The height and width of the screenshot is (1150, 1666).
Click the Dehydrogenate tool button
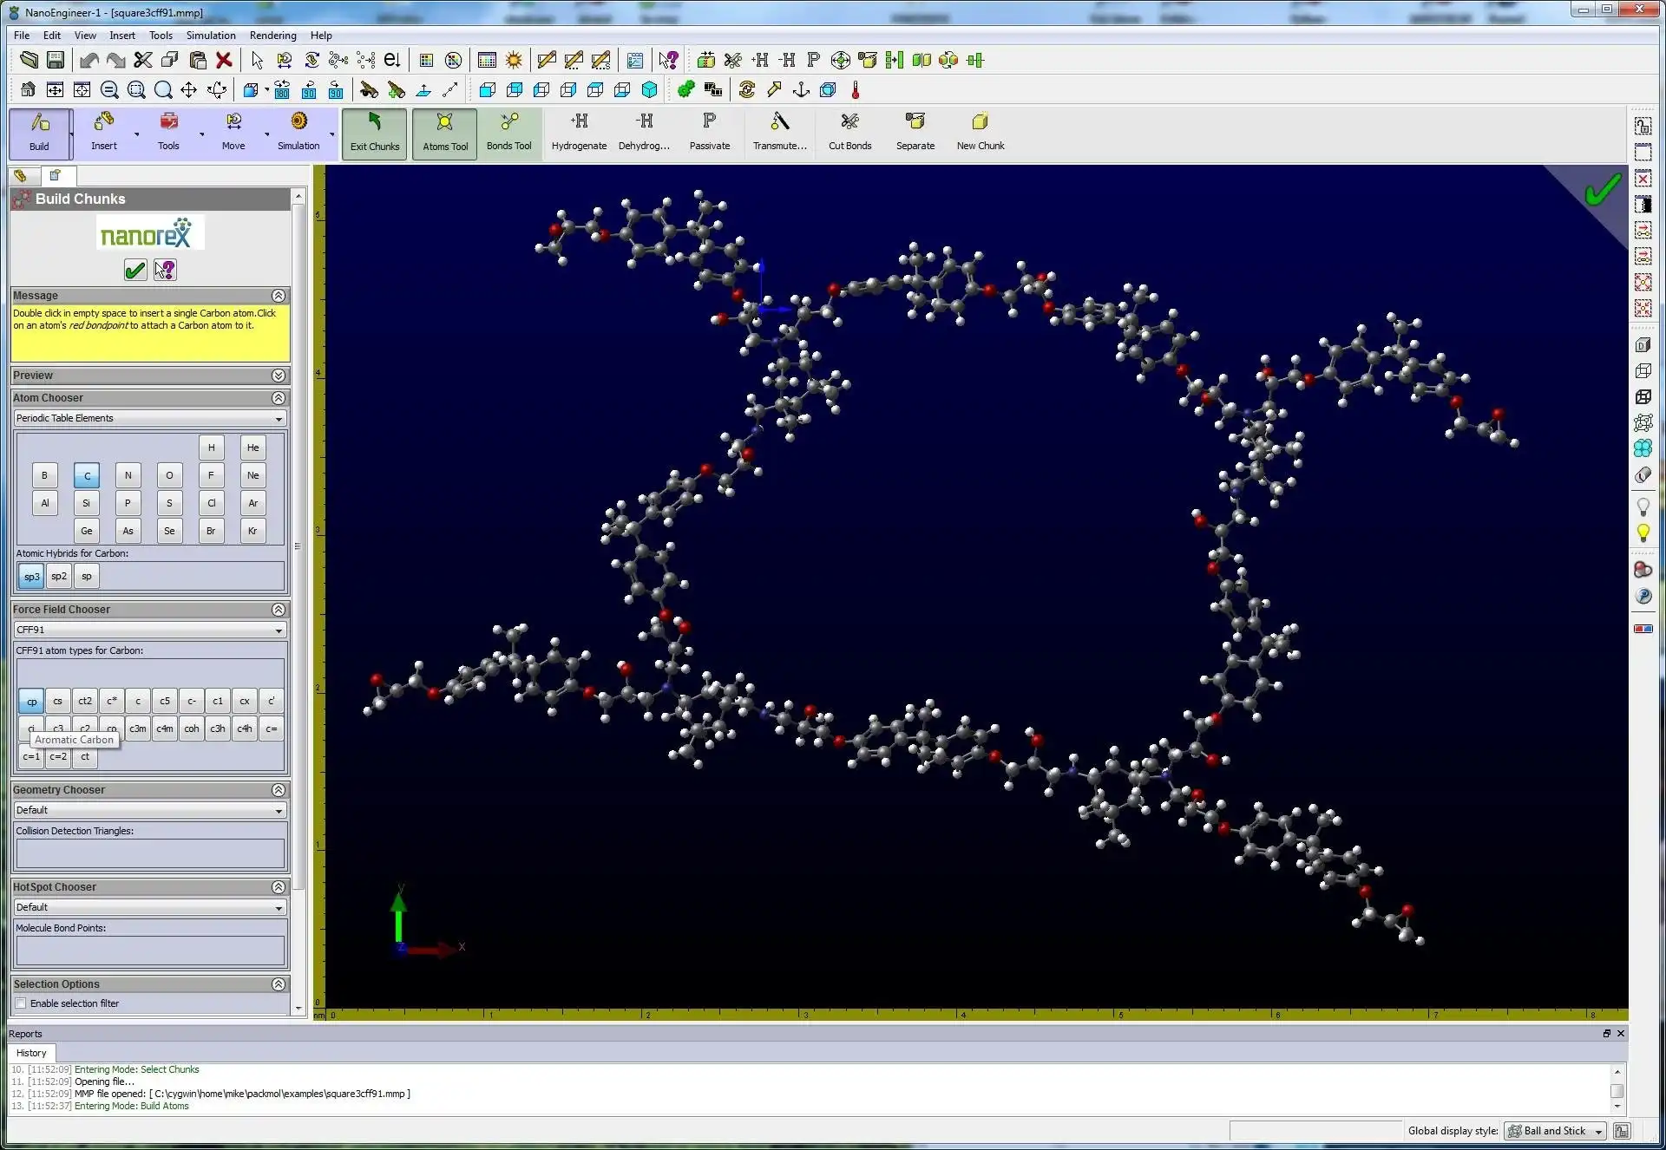[645, 130]
